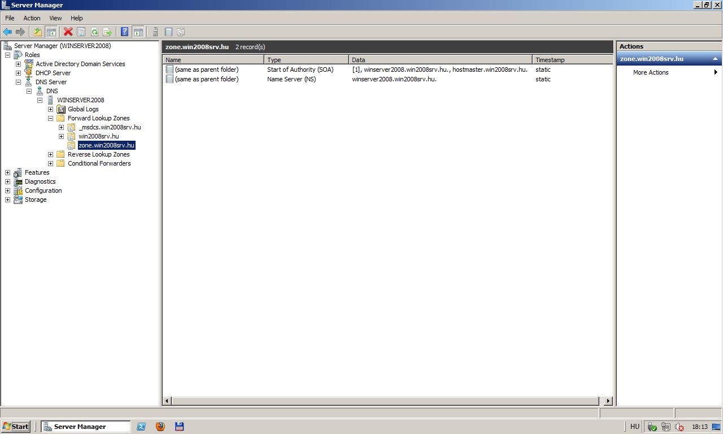This screenshot has width=723, height=434.
Task: Refresh the view with green arrow icon
Action: coord(94,32)
